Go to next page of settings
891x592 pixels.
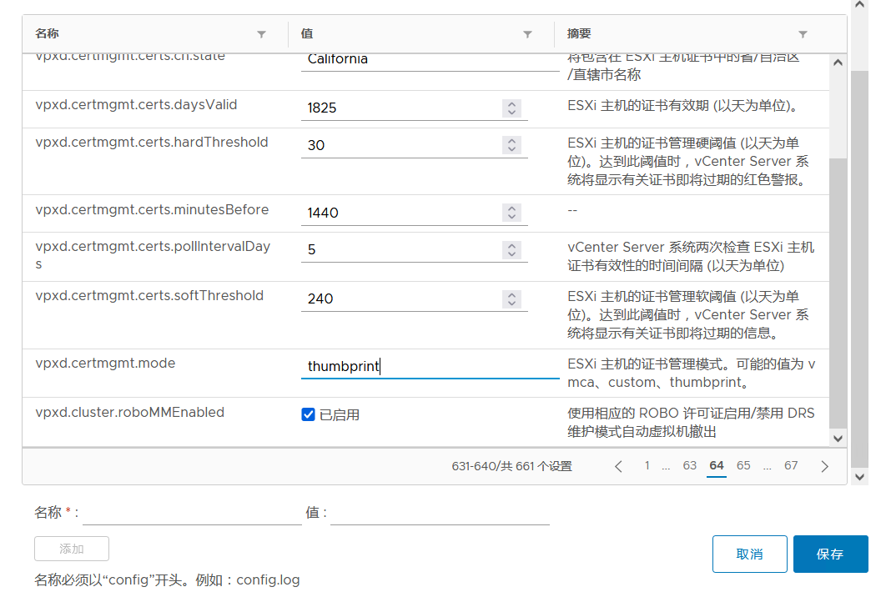[x=825, y=466]
